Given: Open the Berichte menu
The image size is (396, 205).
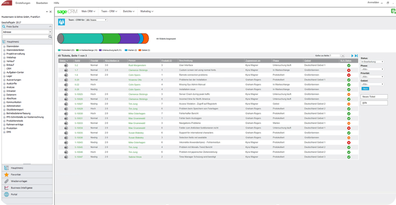Looking at the screenshot, I should 129,11.
